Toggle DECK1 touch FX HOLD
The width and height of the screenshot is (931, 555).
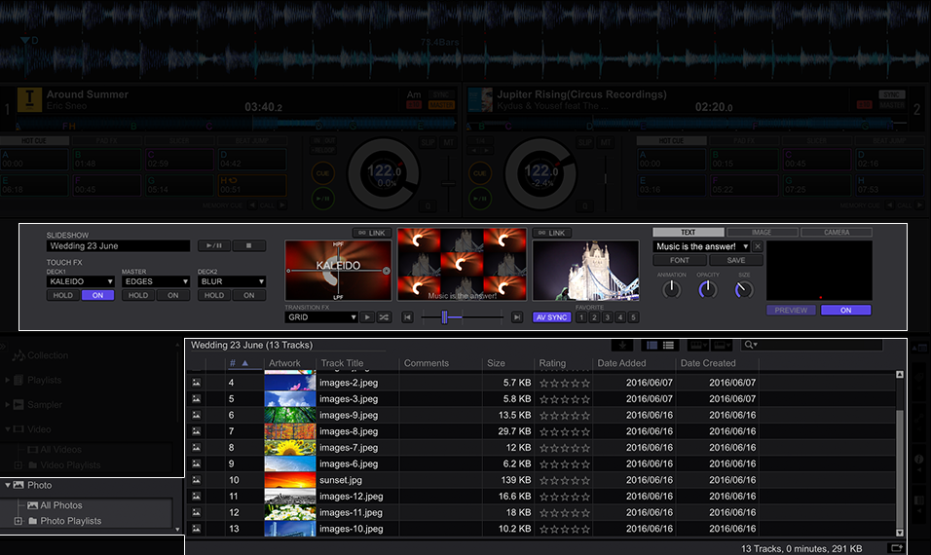(x=63, y=295)
